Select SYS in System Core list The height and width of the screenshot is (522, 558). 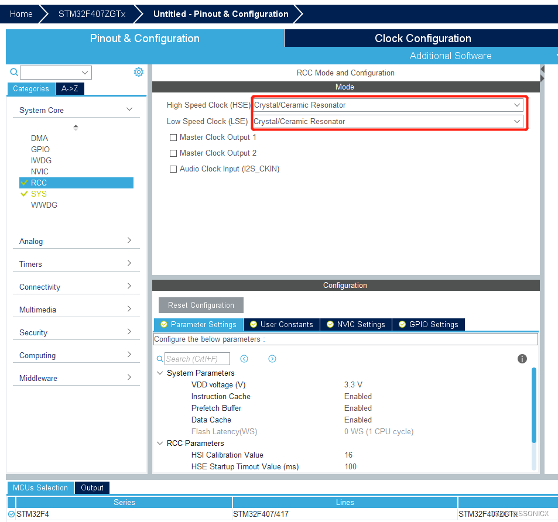tap(39, 194)
